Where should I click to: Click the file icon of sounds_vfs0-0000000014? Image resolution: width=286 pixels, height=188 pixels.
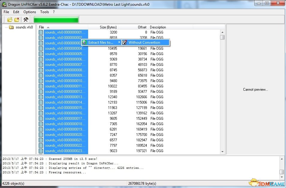(41, 102)
